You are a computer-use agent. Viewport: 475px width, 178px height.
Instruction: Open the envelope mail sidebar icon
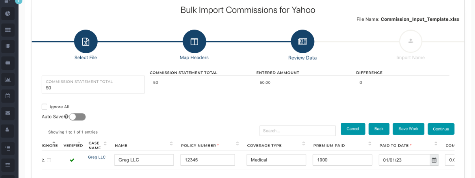pos(7,113)
